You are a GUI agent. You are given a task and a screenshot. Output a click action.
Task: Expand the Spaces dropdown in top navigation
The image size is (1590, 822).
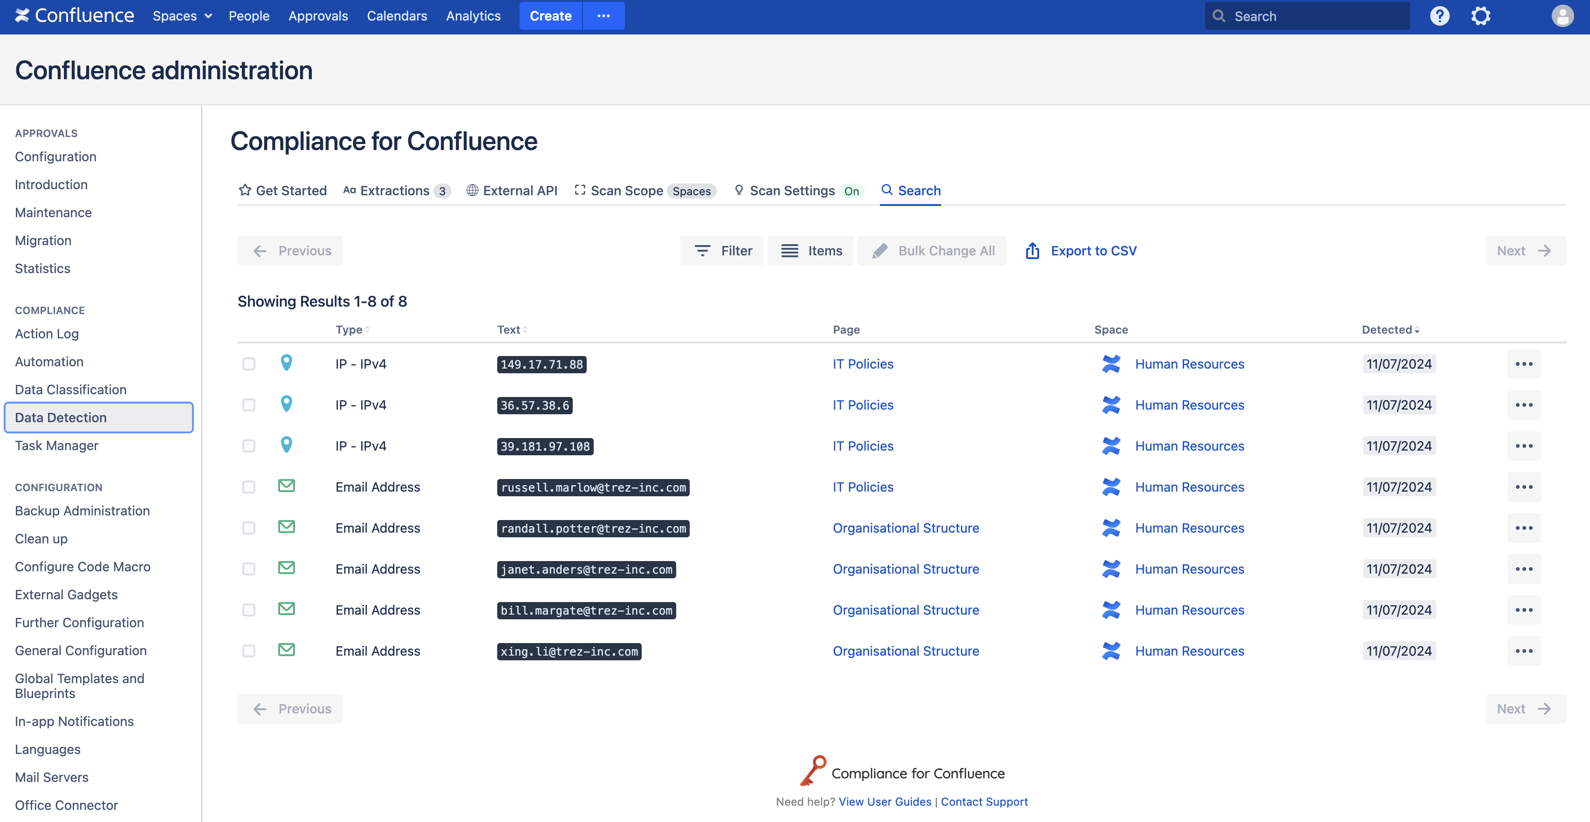pyautogui.click(x=181, y=16)
